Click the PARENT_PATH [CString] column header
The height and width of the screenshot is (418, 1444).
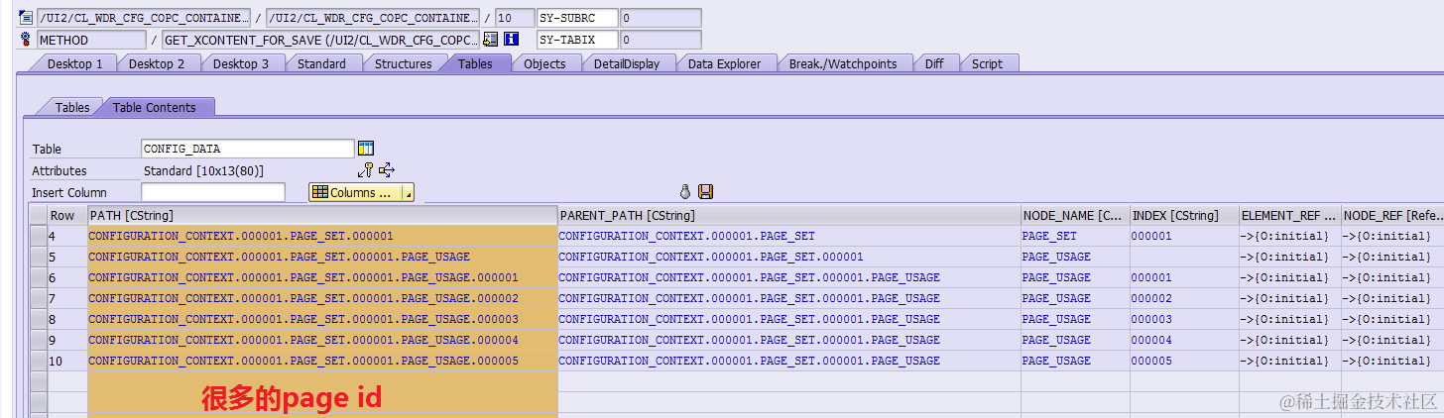point(789,215)
